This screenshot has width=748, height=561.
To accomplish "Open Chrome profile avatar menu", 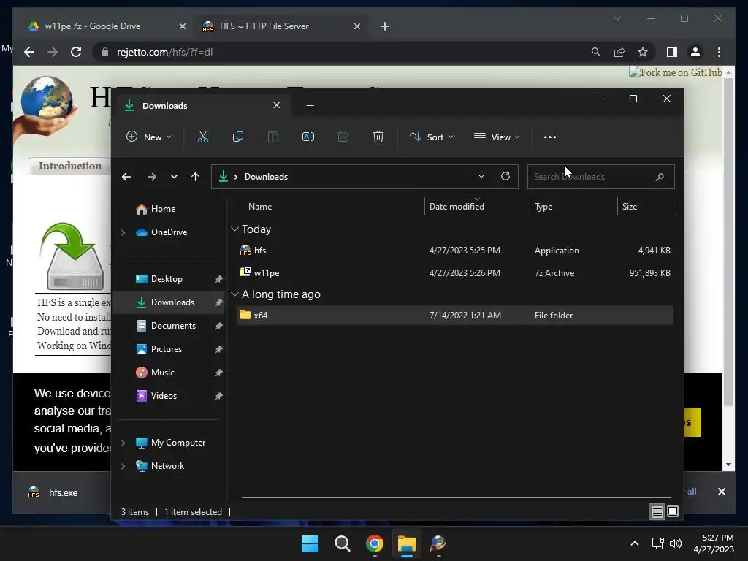I will (695, 52).
